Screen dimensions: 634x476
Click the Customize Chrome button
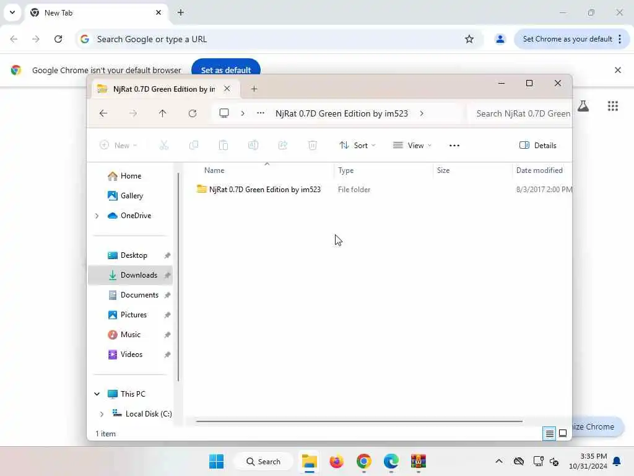pyautogui.click(x=597, y=426)
